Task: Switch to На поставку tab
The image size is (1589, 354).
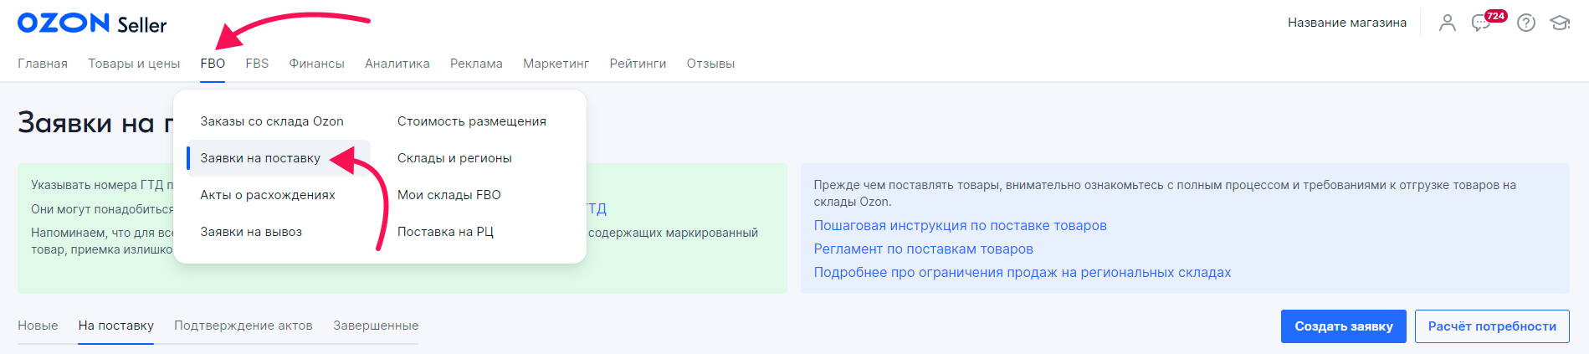Action: coord(116,326)
